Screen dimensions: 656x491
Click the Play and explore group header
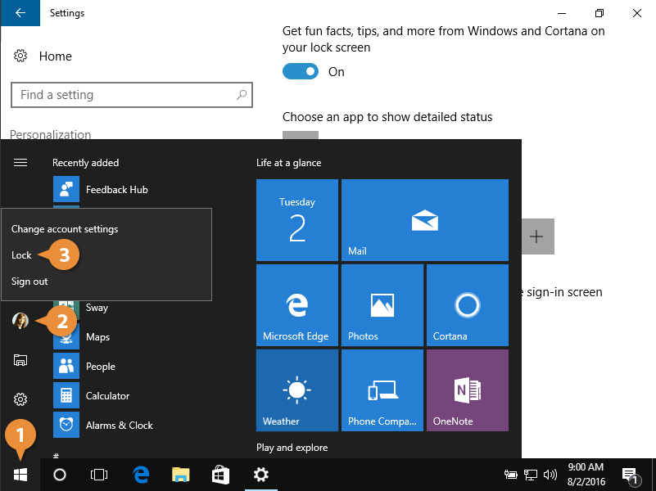(292, 448)
